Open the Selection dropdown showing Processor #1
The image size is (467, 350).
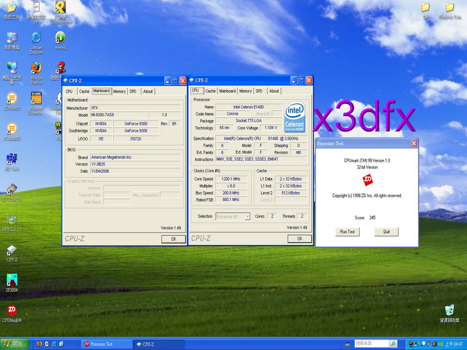point(233,216)
